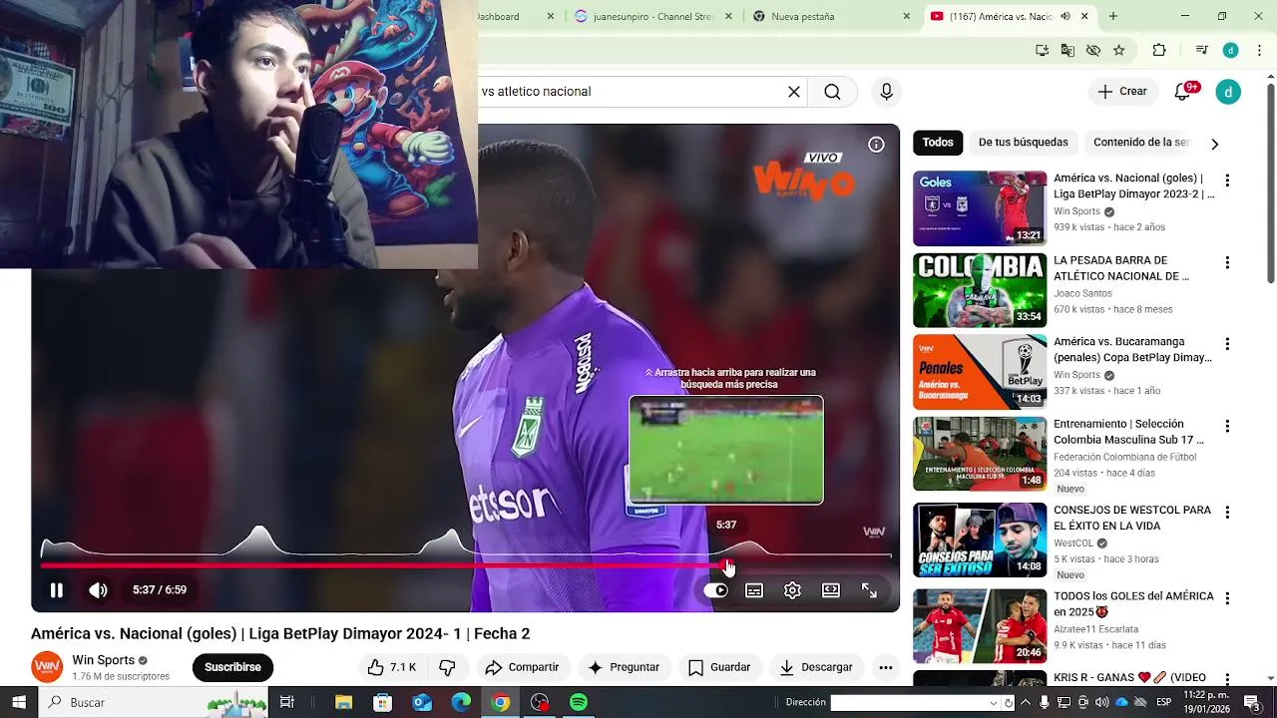Open 'CONSEJOS DE WESTCOL PARA EL ÉXITO' title
1277x718 pixels.
(x=1132, y=519)
